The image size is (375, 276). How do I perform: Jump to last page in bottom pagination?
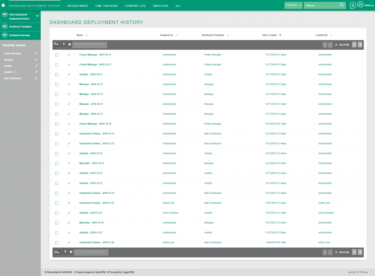(360, 252)
